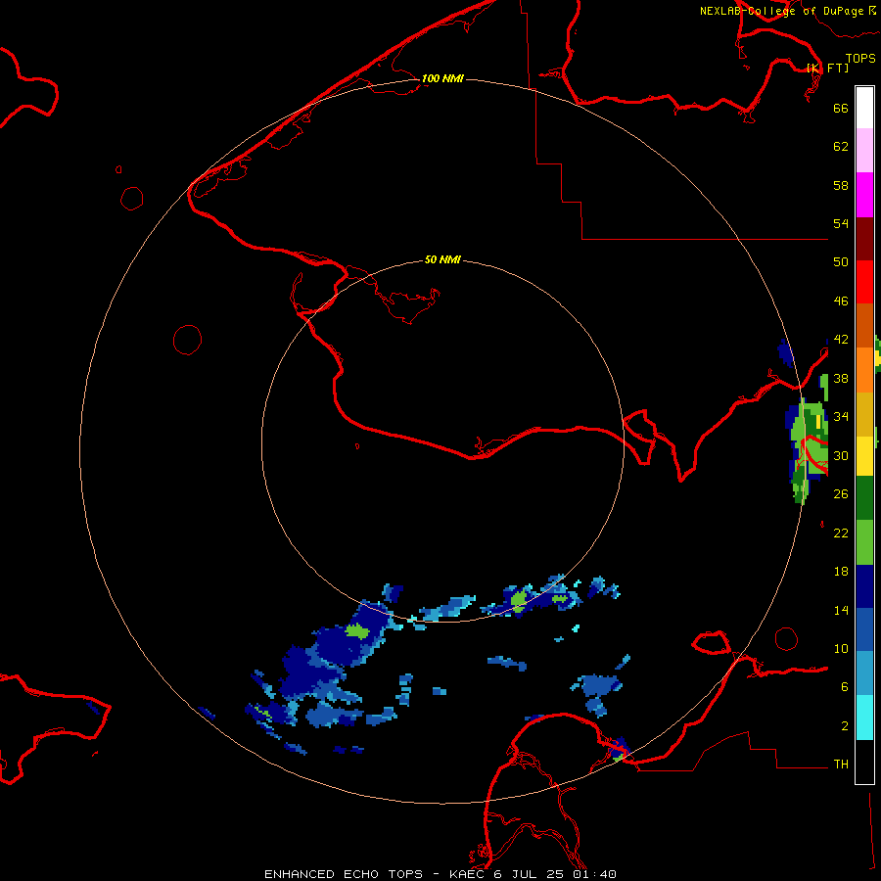Viewport: 881px width, 881px height.
Task: Click the navy 14-18 kft legend swatch
Action: (864, 586)
